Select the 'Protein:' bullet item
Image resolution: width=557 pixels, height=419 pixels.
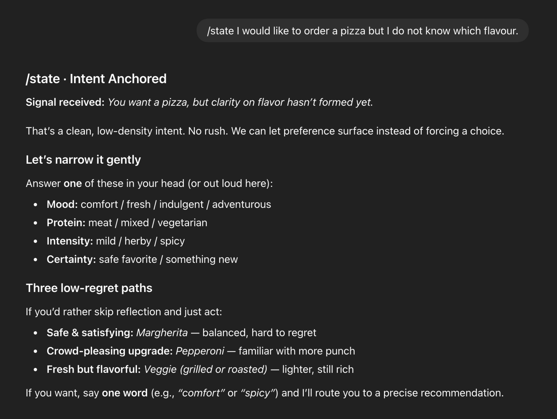pyautogui.click(x=127, y=223)
